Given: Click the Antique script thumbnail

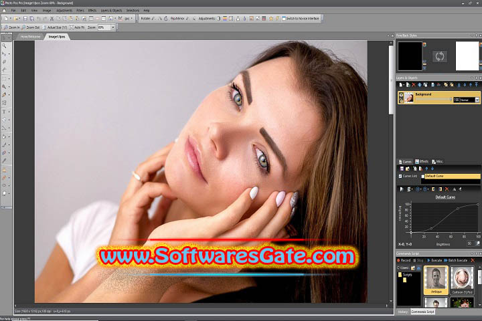Looking at the screenshot, I should coord(436,280).
